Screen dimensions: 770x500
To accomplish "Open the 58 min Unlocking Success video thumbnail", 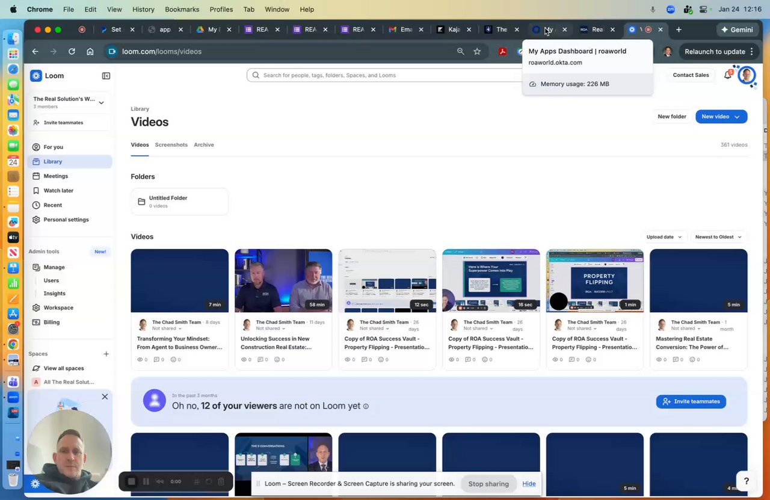I will tap(283, 280).
